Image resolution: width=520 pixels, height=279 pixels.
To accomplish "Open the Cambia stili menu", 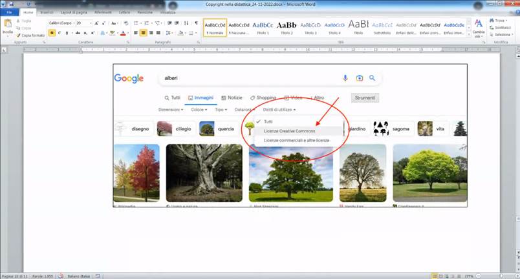I will (479, 28).
